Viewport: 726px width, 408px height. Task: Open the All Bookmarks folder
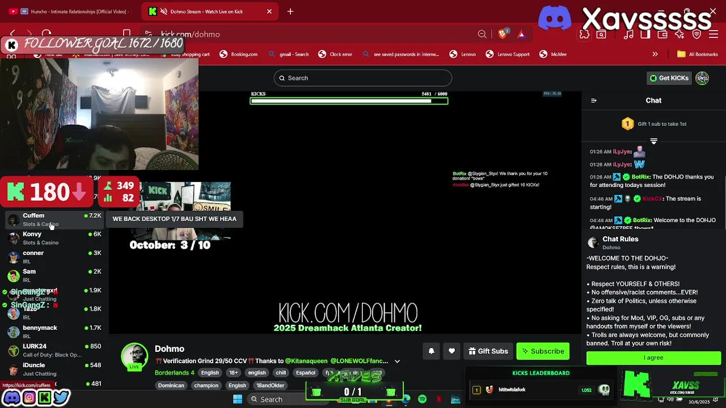point(698,54)
